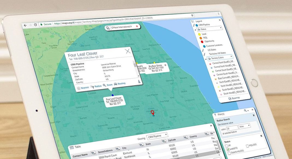The height and width of the screenshot is (159, 292).
Task: Check the MQL(310) checkbox
Action: click(x=247, y=146)
